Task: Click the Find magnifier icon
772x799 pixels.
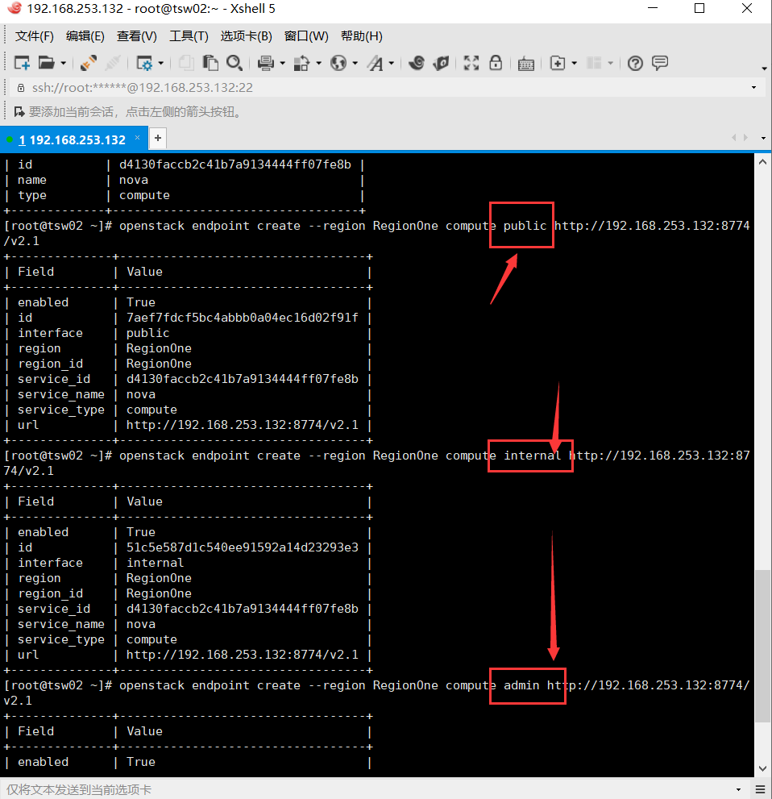Action: pos(235,63)
